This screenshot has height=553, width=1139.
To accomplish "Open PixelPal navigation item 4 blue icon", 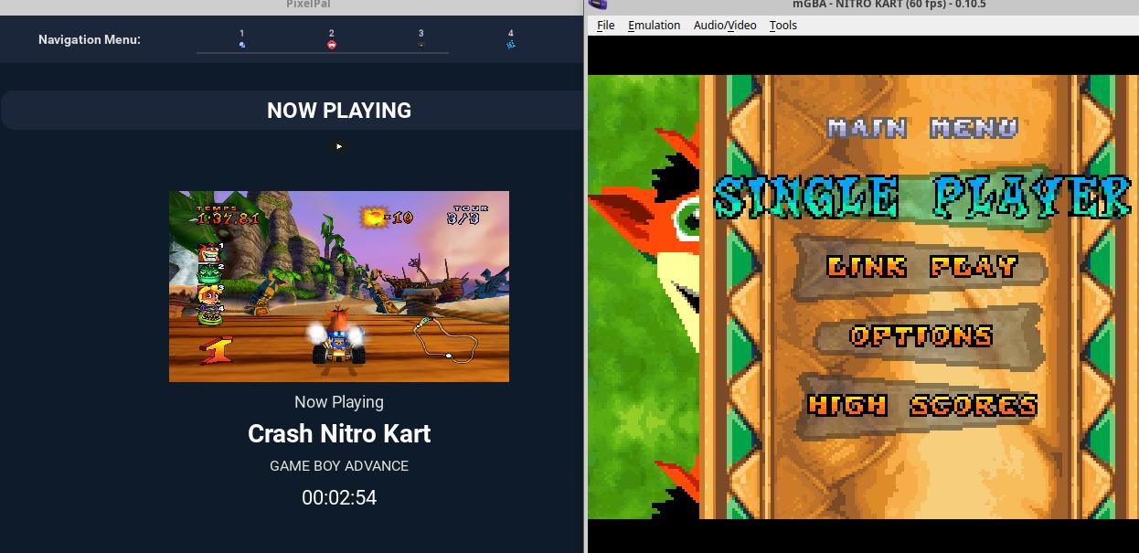I will click(x=511, y=43).
